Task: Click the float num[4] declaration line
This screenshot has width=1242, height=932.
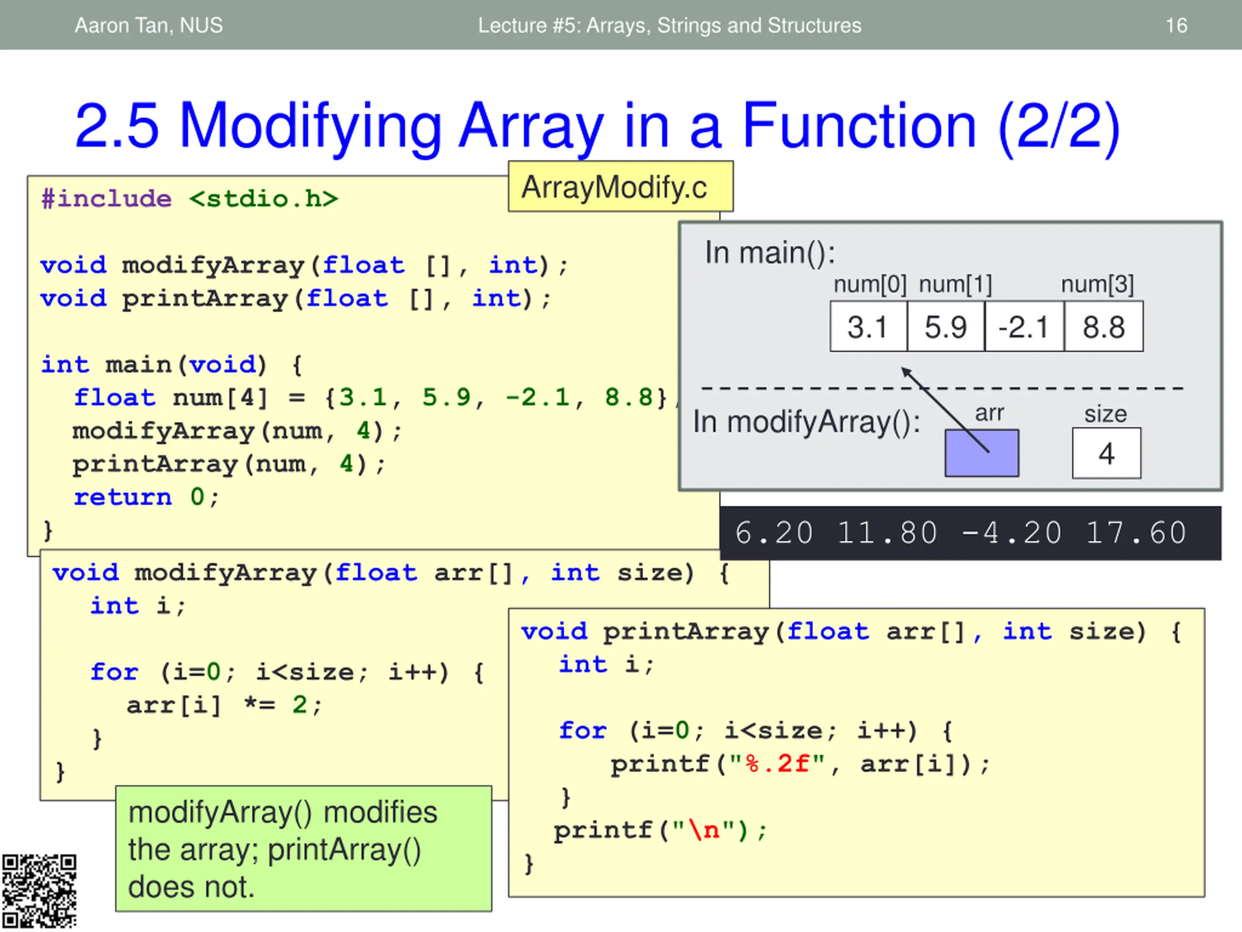Action: pos(376,398)
